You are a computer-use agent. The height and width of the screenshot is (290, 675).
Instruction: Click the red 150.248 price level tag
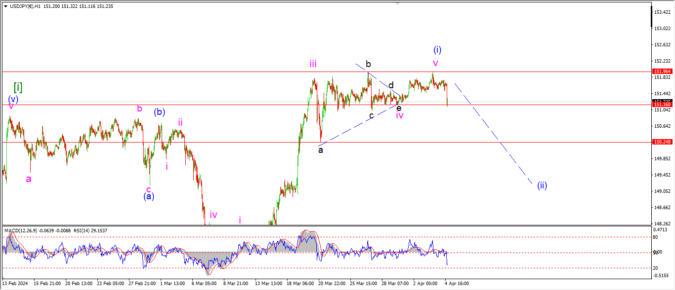[x=662, y=142]
